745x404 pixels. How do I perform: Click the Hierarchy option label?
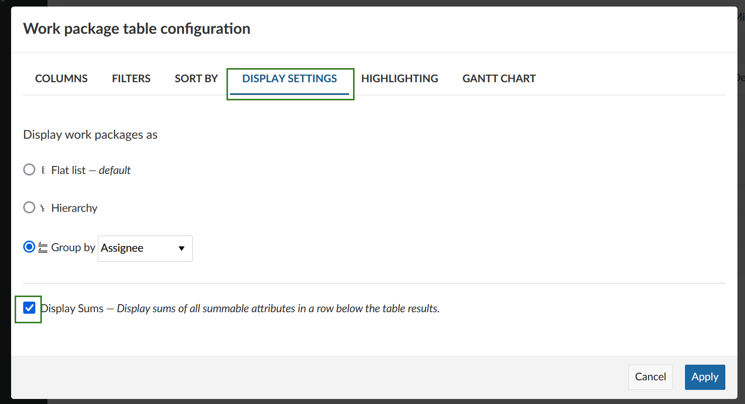74,208
